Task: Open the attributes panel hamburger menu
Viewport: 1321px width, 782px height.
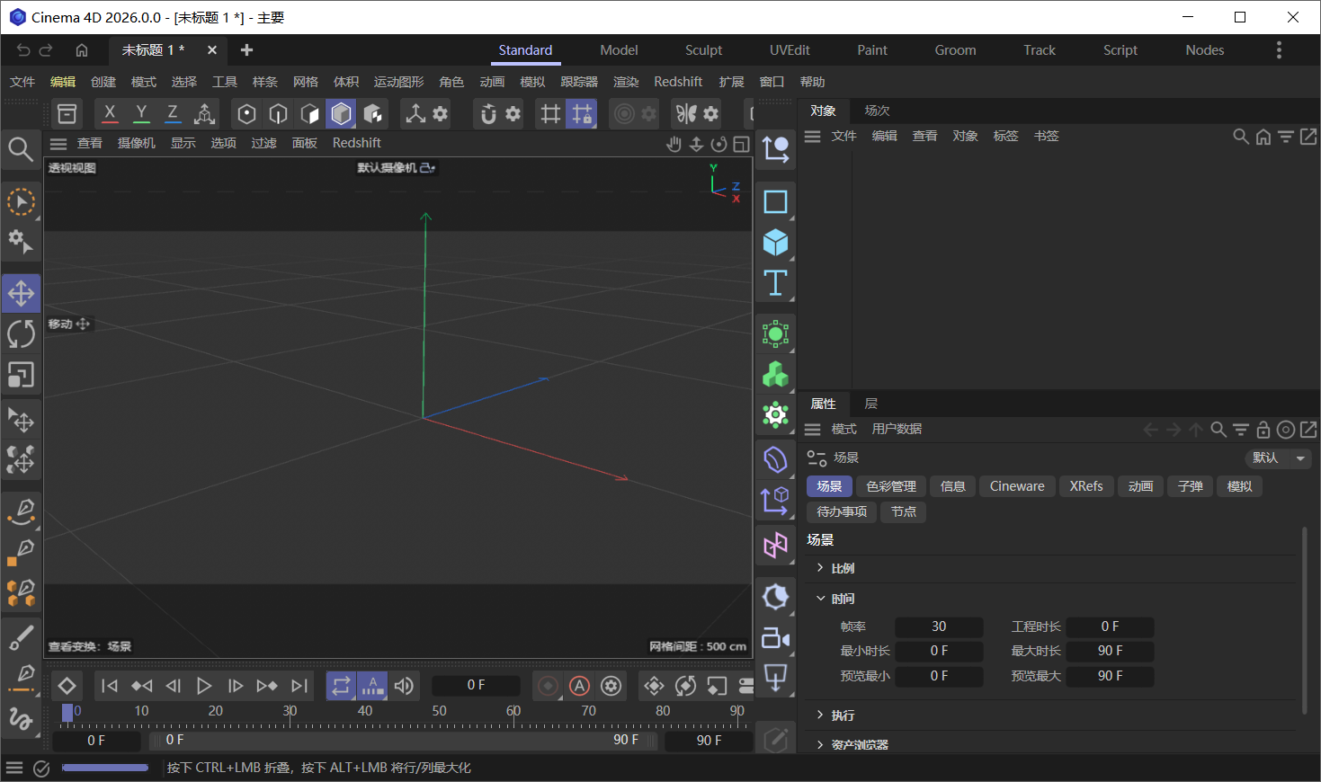Action: [813, 429]
